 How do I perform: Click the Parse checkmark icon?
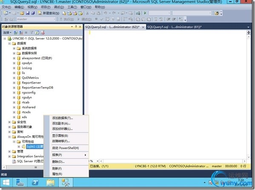(x=102, y=19)
